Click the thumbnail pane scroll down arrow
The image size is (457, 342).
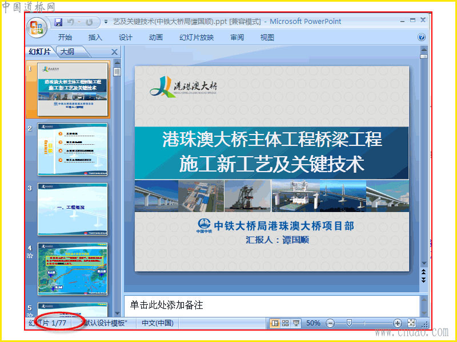117,313
